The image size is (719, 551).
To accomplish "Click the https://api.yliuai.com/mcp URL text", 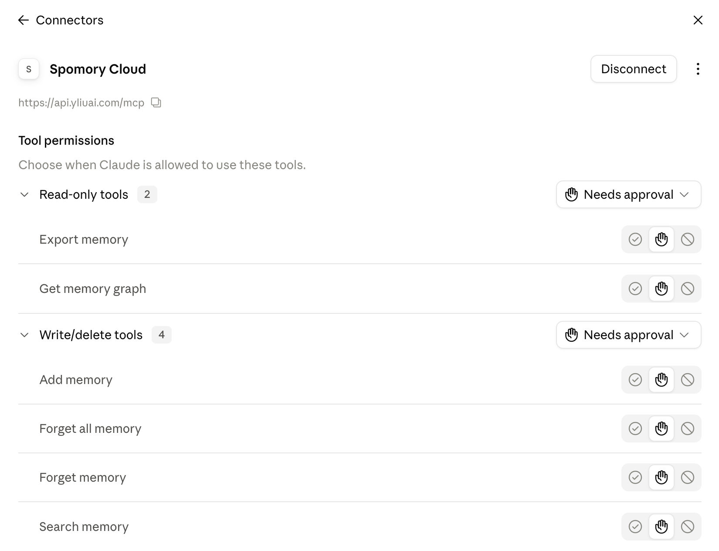I will pos(81,103).
